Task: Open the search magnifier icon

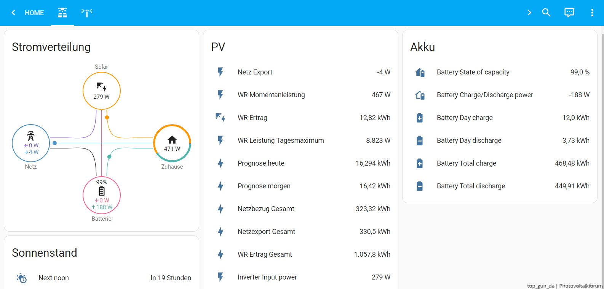Action: pos(546,13)
